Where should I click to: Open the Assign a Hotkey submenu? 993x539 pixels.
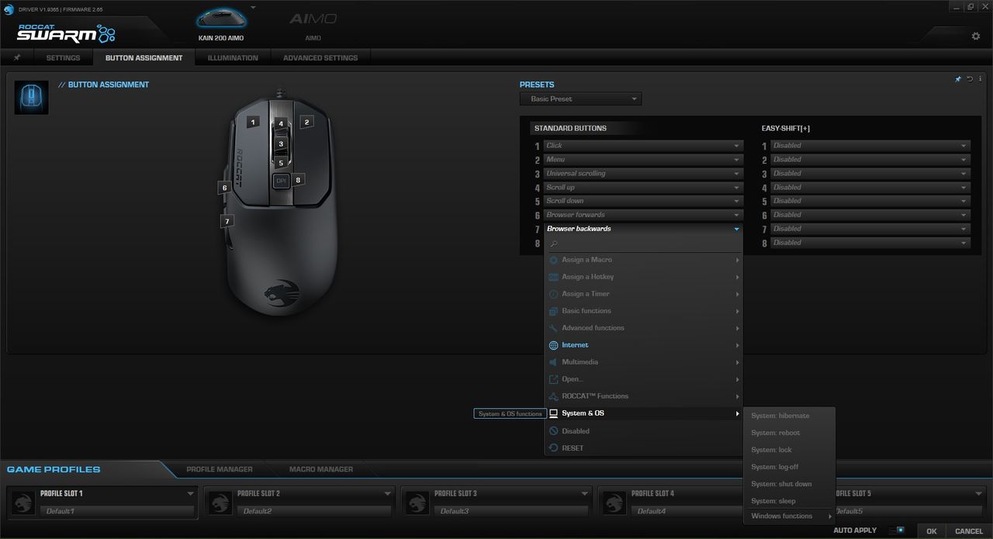[643, 277]
